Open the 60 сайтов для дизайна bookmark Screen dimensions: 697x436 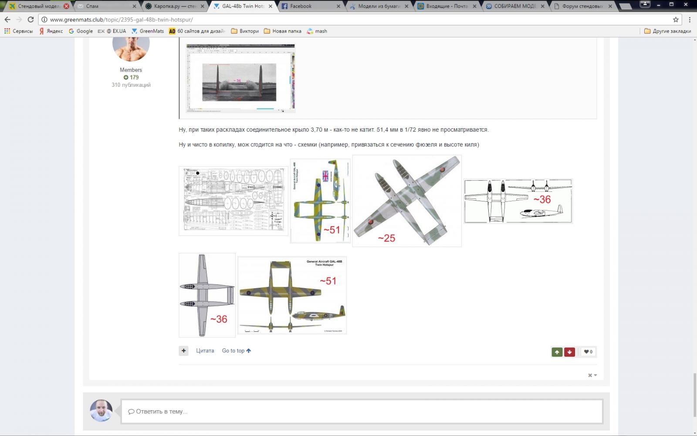pos(197,31)
